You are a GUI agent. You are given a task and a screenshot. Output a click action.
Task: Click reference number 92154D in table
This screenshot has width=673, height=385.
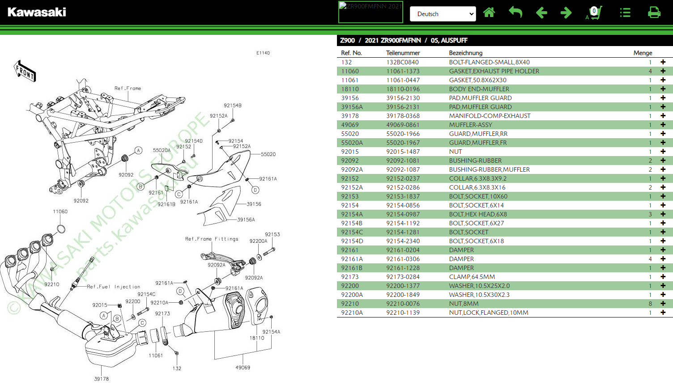click(352, 241)
